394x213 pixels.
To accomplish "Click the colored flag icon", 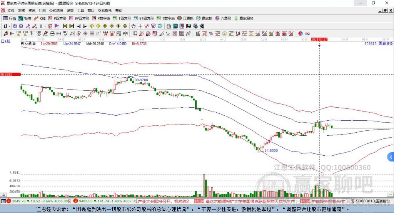I will (x=57, y=26).
